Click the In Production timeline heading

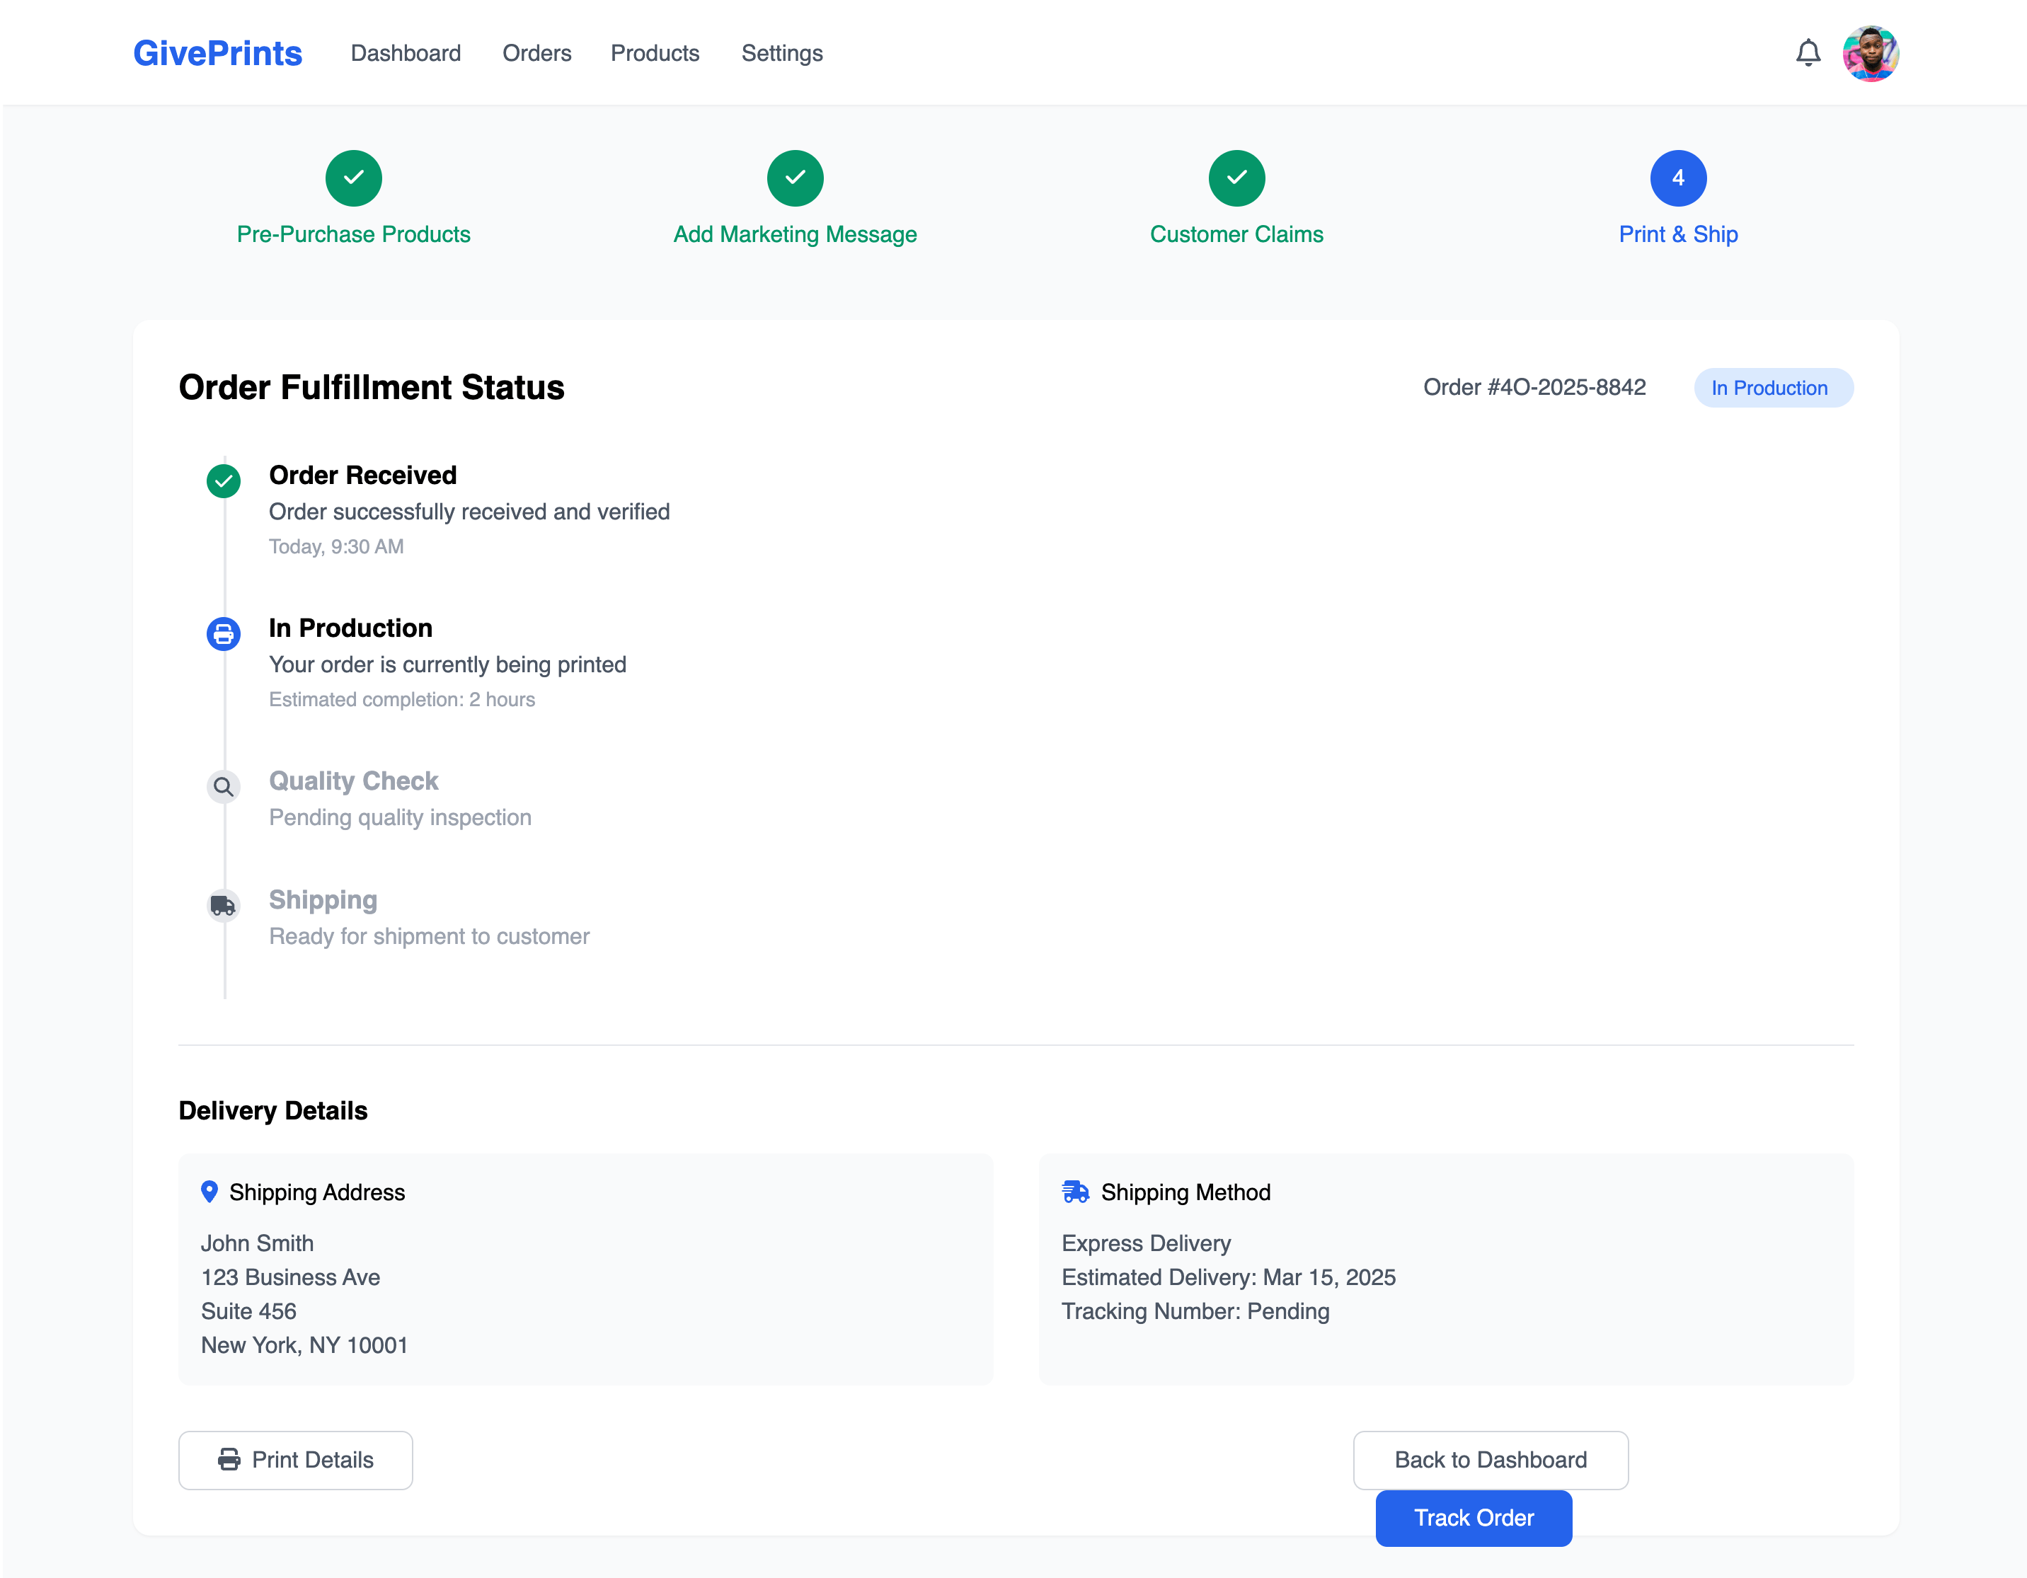point(351,628)
